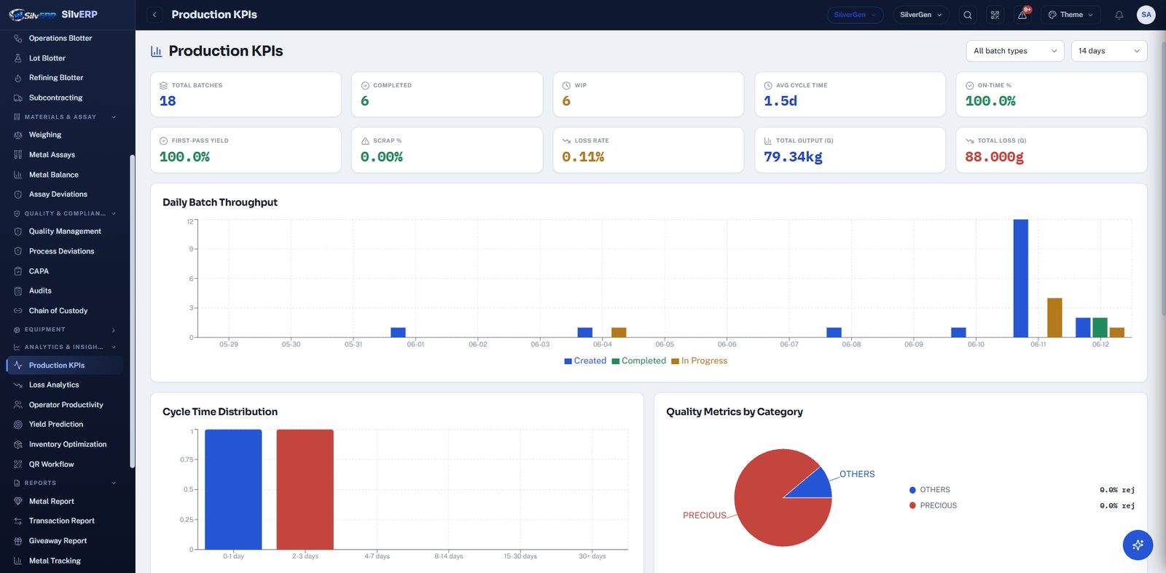Viewport: 1166px width, 573px height.
Task: Toggle the In Progress series in legend
Action: [x=700, y=361]
